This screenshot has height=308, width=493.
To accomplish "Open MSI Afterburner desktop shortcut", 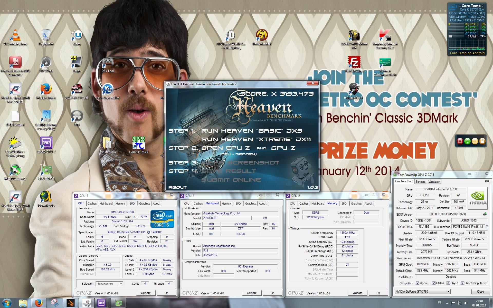I will click(15, 172).
